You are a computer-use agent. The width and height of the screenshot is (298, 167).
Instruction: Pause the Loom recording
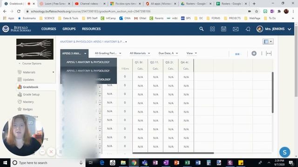click(x=61, y=152)
